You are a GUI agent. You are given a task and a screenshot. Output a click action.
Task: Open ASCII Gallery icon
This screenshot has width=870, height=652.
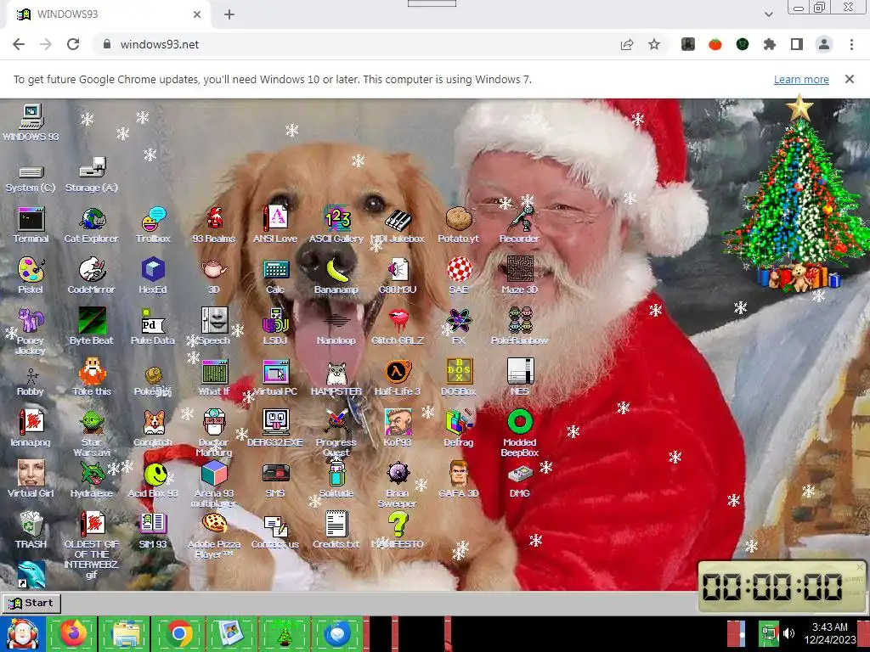pos(336,225)
